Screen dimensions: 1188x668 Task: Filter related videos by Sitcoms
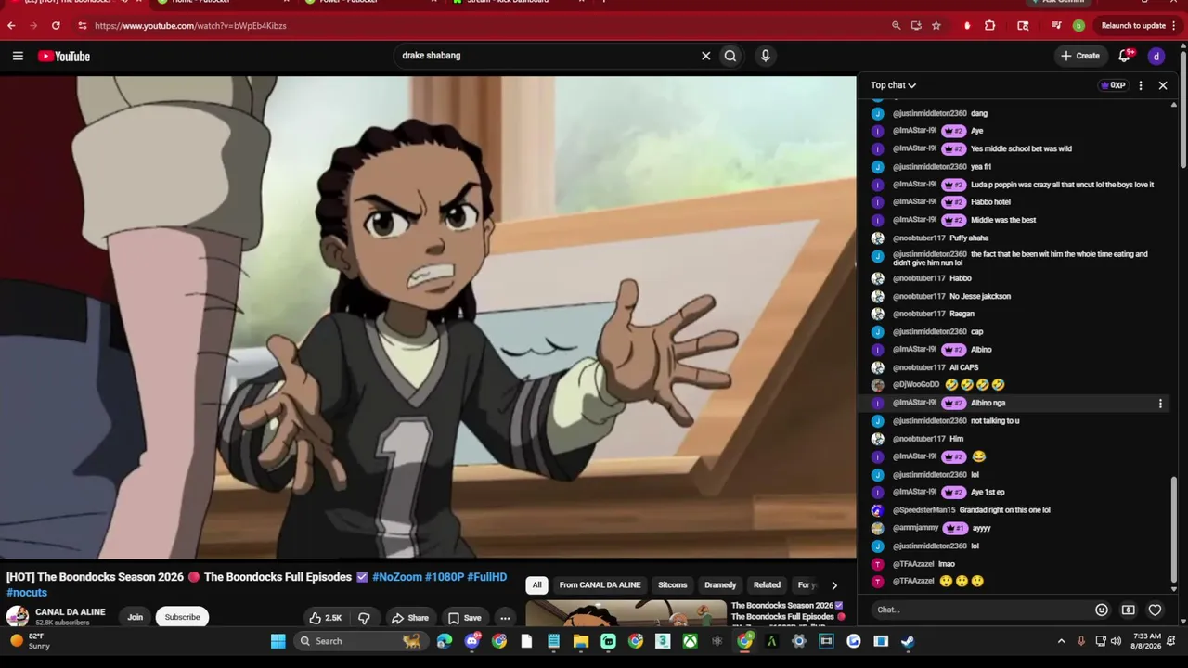click(x=673, y=585)
